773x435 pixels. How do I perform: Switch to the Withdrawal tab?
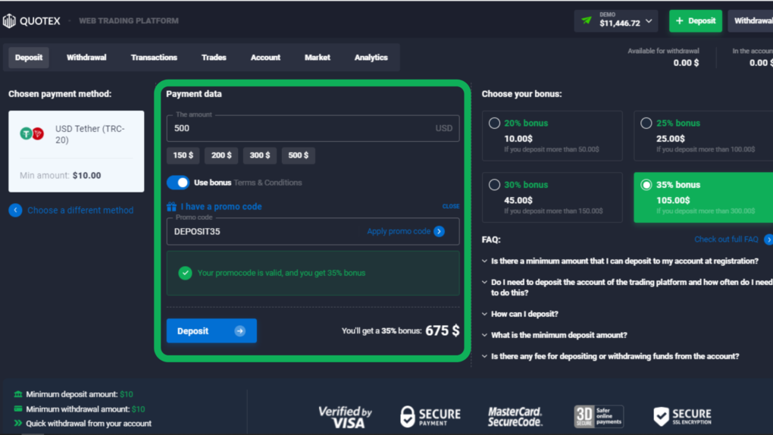[x=86, y=58]
